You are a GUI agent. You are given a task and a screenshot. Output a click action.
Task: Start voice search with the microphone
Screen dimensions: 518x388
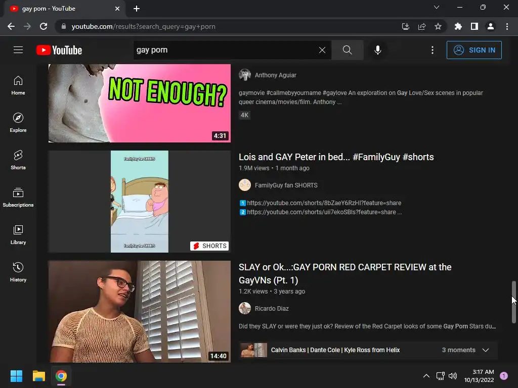(377, 50)
